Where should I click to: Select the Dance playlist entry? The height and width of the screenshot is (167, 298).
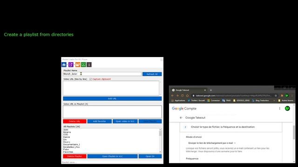pos(67,137)
